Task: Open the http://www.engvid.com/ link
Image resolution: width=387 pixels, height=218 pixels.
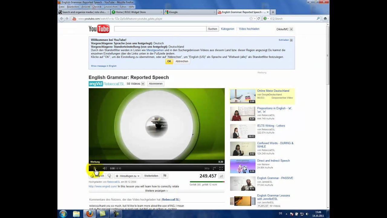Action: 103,187
